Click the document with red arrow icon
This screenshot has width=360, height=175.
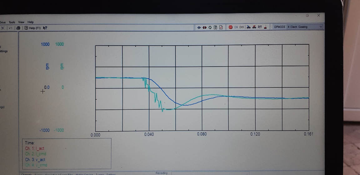click(x=221, y=27)
